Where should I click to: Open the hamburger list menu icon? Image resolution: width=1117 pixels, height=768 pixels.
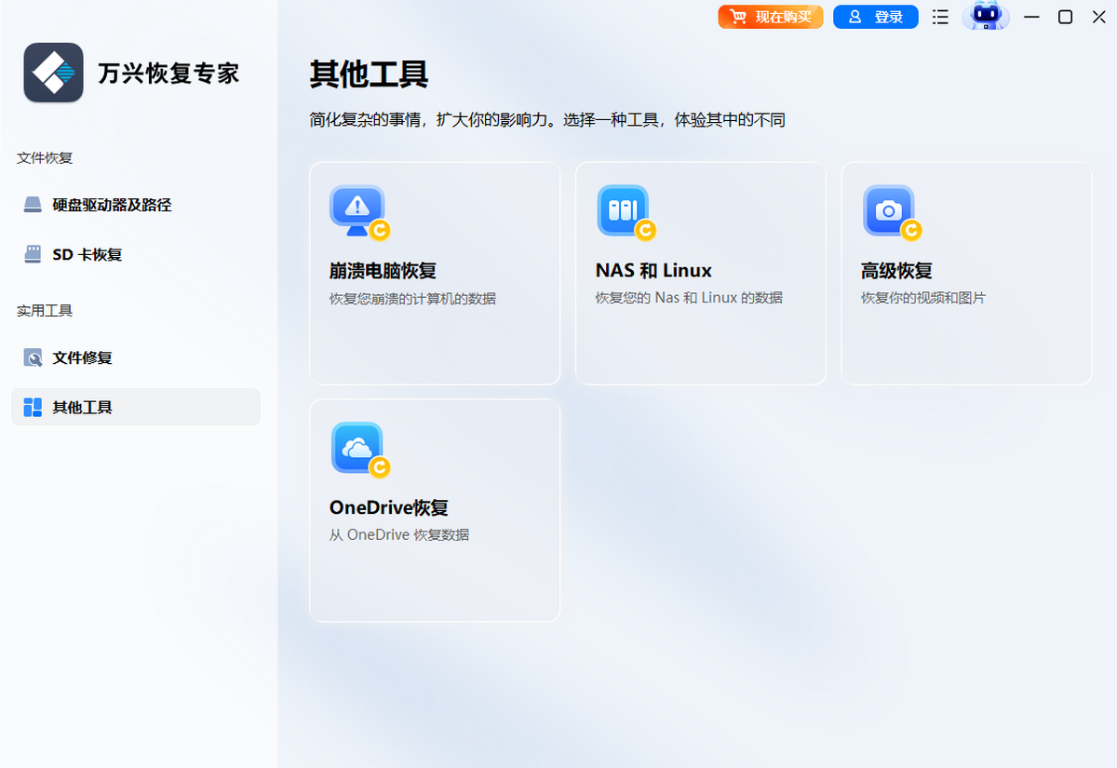coord(940,17)
